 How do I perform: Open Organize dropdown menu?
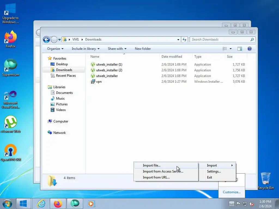55,49
